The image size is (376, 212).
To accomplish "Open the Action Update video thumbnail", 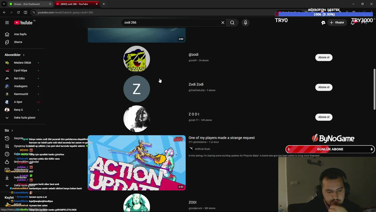I will tap(137, 163).
